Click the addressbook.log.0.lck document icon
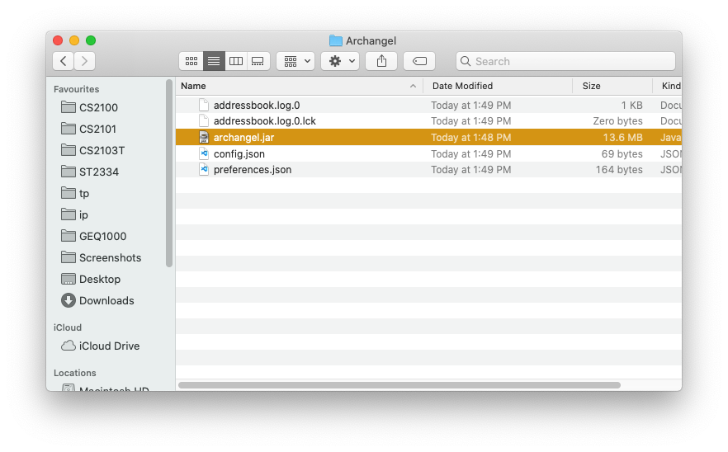Screen dimensions: 728x452 click(203, 120)
